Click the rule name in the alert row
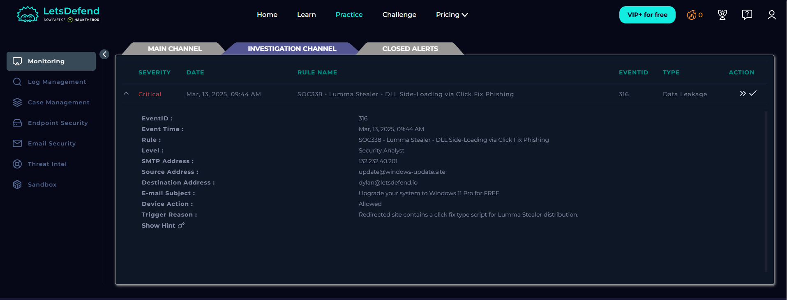Screen dimensions: 787x300 tap(406, 94)
